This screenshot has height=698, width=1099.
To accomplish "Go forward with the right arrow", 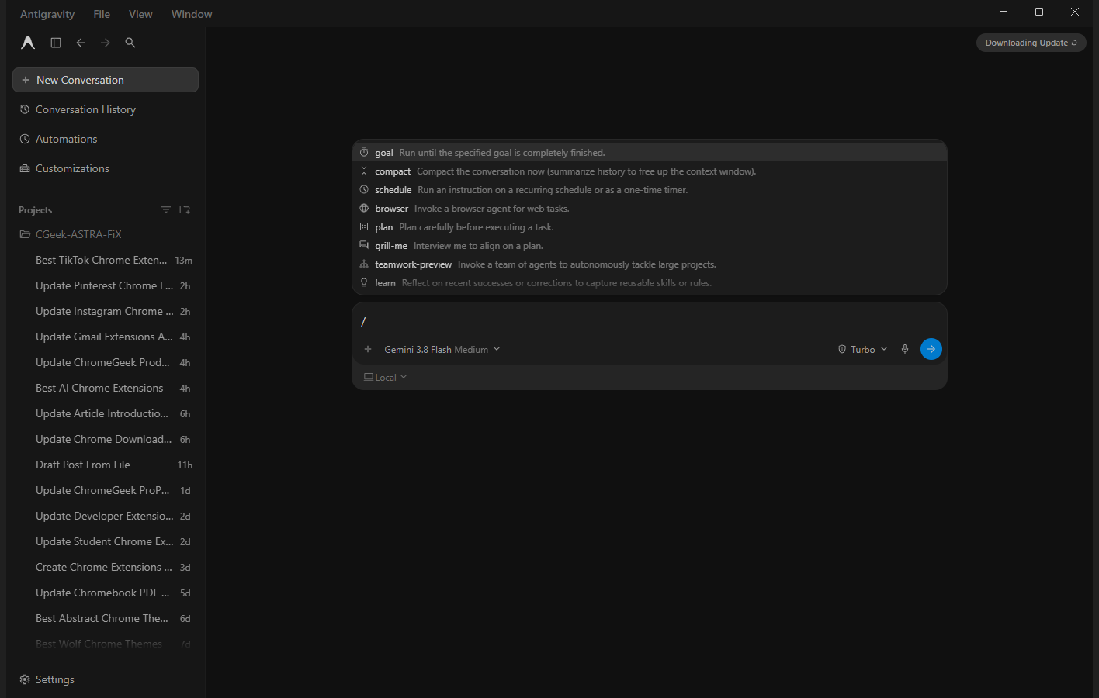I will pos(106,43).
